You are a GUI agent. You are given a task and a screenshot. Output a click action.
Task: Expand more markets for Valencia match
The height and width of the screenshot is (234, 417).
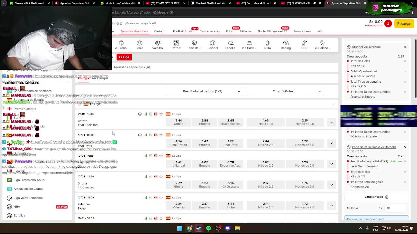point(331,205)
